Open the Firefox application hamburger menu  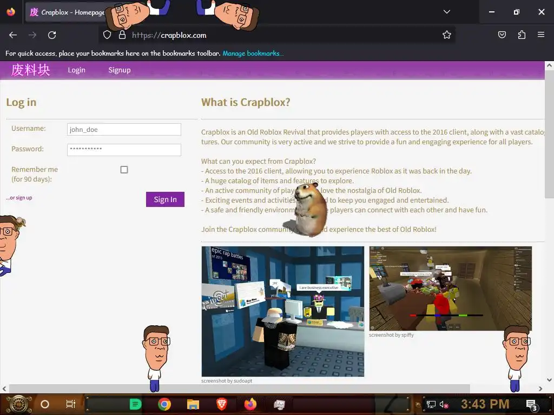coord(541,35)
